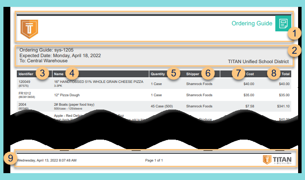Image resolution: width=305 pixels, height=180 pixels.
Task: Click sub-identifier (87575)
Action: coord(24,85)
